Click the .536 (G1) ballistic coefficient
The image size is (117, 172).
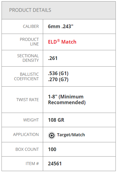coord(58,73)
